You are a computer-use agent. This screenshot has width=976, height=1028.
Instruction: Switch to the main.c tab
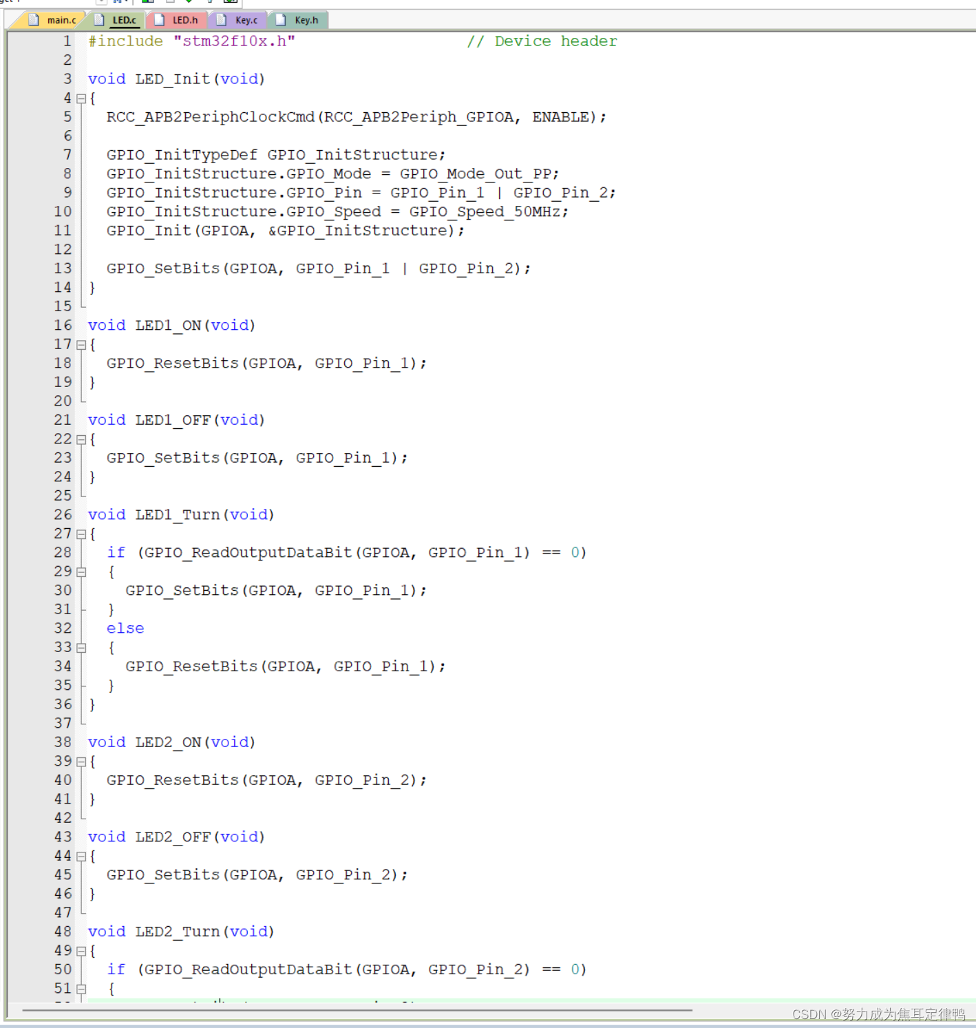pos(52,20)
